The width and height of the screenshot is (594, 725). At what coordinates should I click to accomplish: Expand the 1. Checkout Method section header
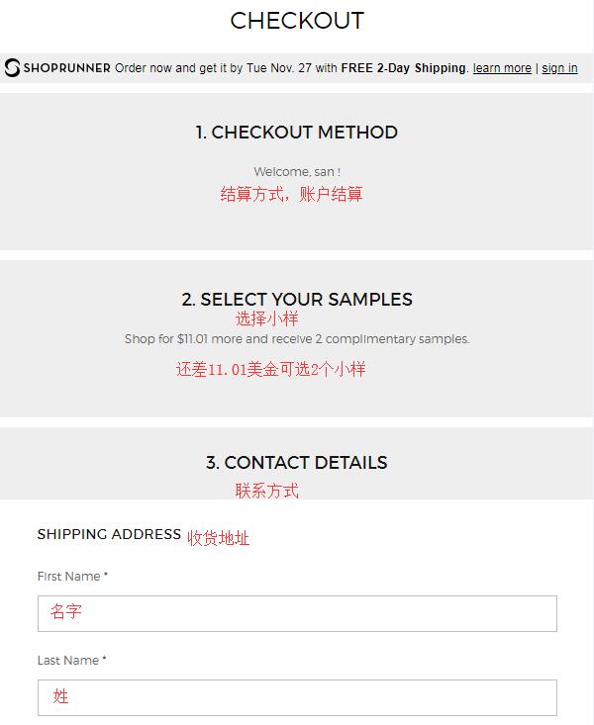coord(296,133)
